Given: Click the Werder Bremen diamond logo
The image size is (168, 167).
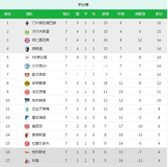Looking at the screenshot, I should click(27, 109).
